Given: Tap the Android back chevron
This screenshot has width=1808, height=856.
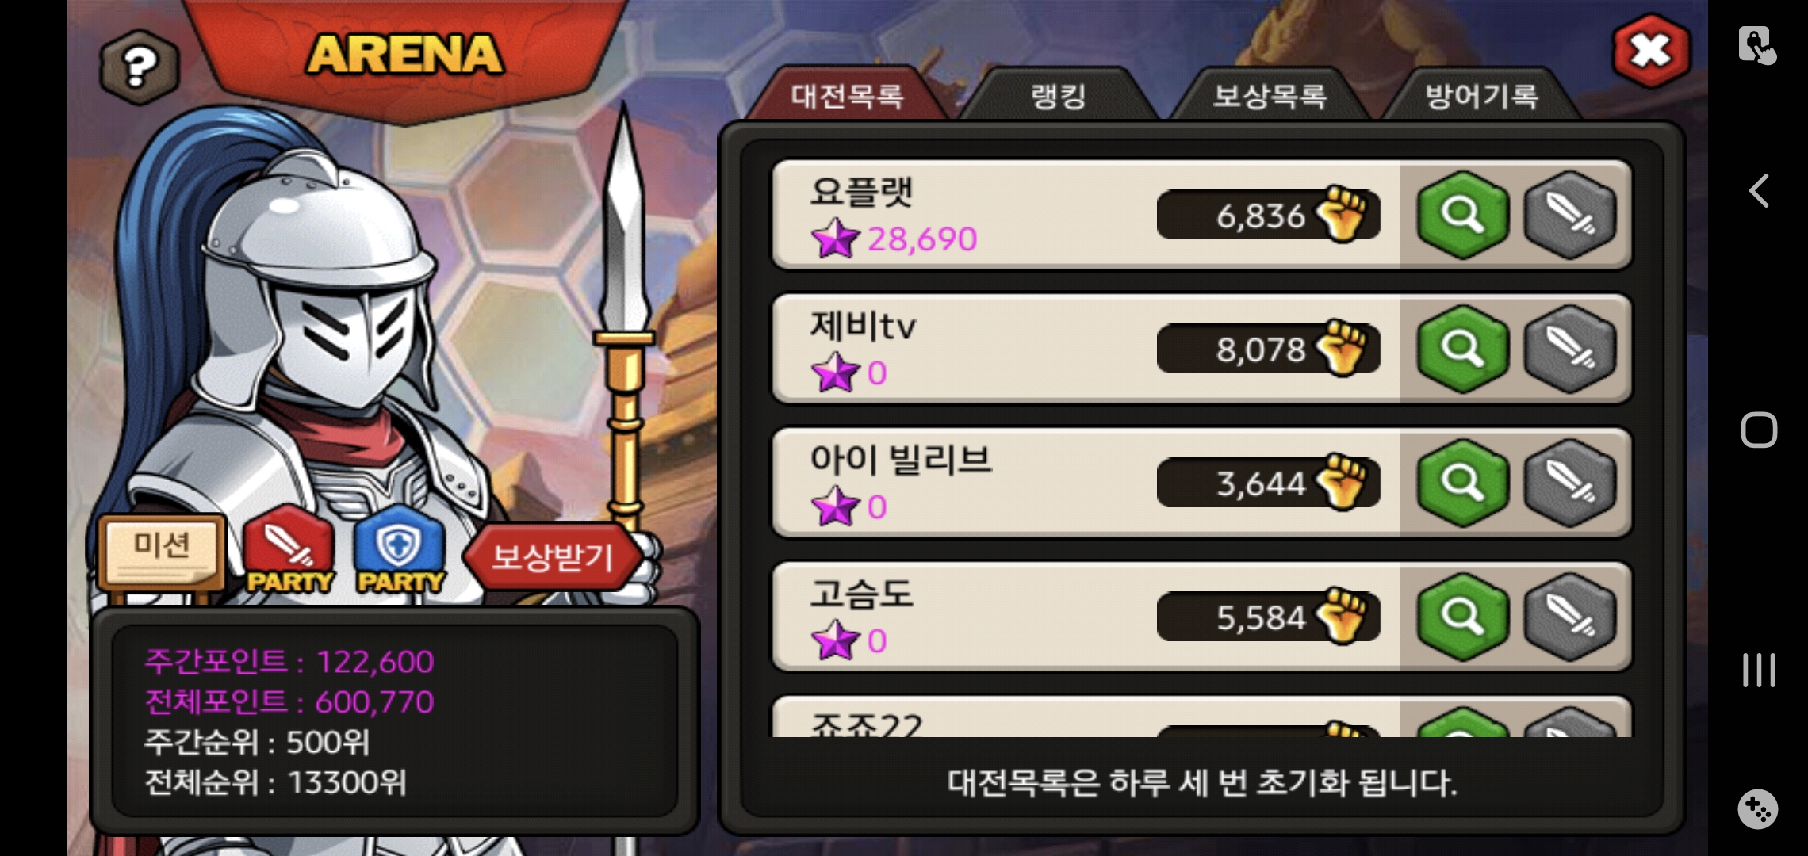Looking at the screenshot, I should click(1759, 190).
